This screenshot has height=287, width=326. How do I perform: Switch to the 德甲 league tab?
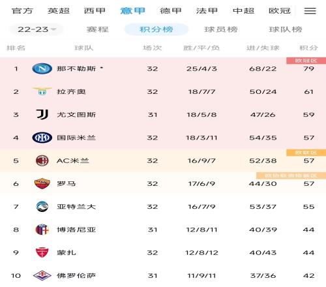point(171,10)
